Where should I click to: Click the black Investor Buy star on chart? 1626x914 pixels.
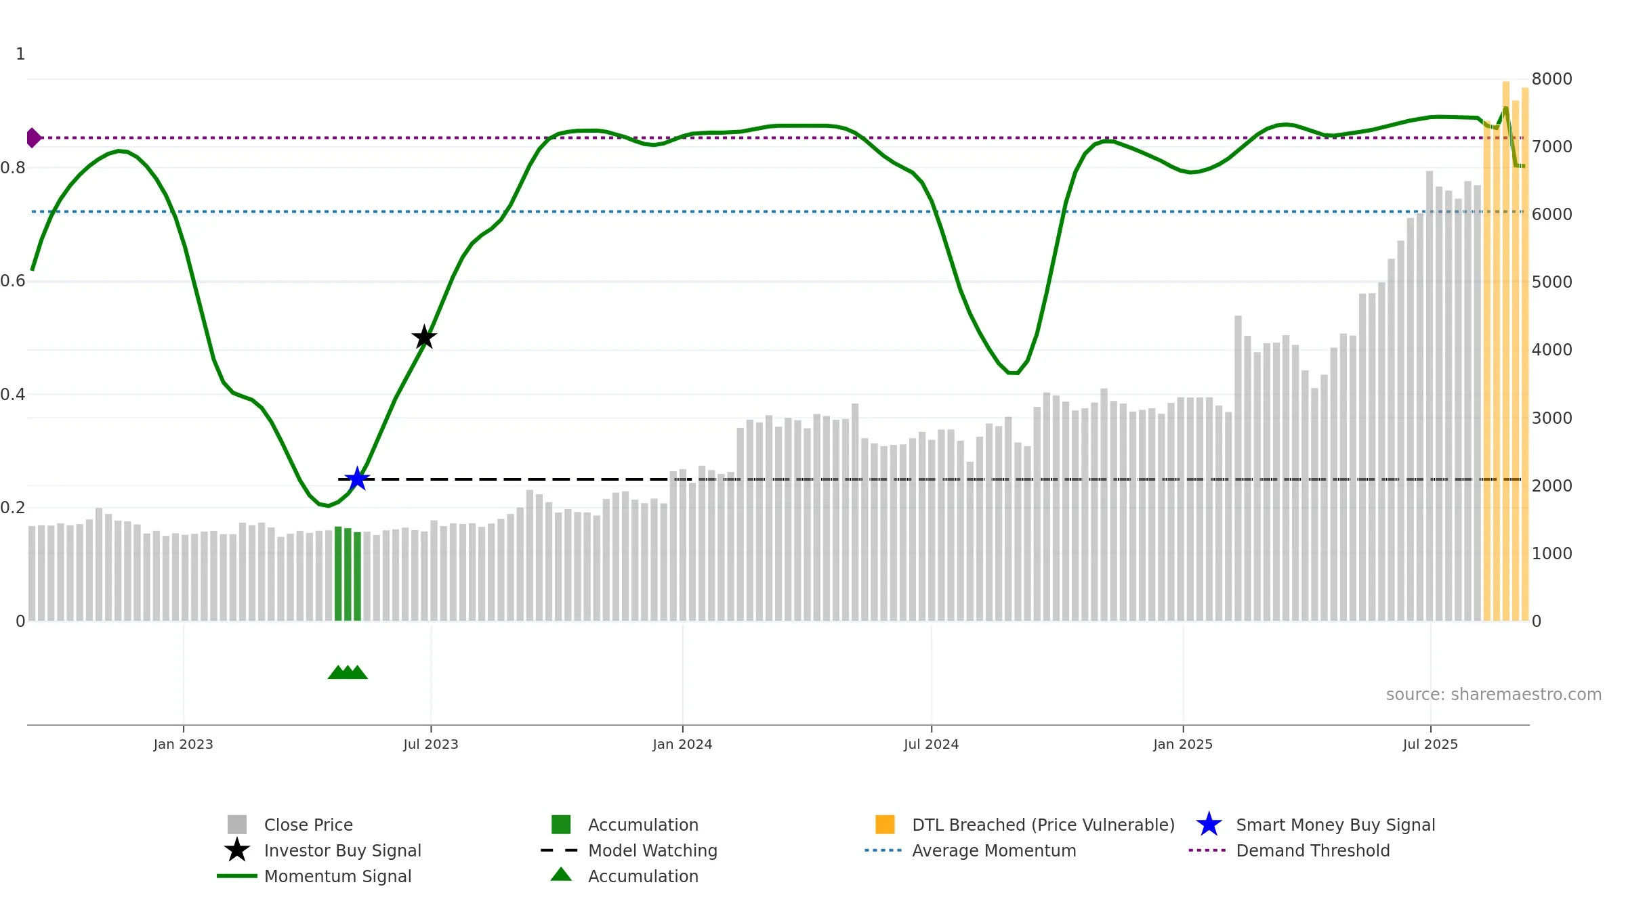click(424, 336)
